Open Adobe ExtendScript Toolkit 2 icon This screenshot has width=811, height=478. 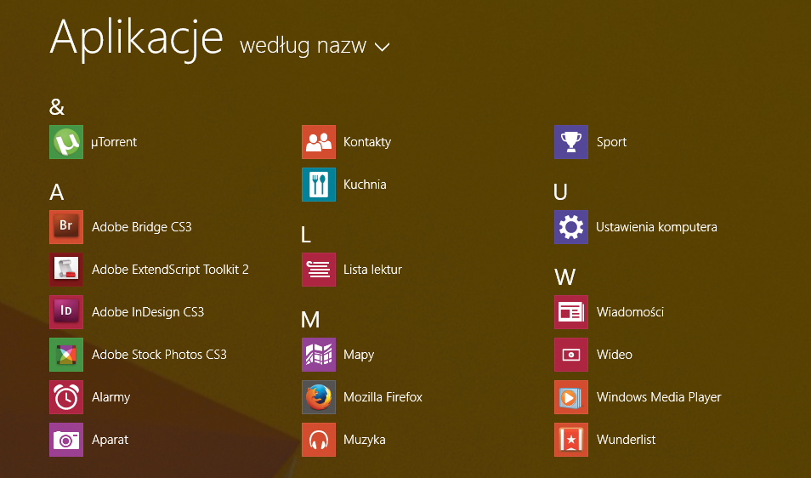(66, 270)
